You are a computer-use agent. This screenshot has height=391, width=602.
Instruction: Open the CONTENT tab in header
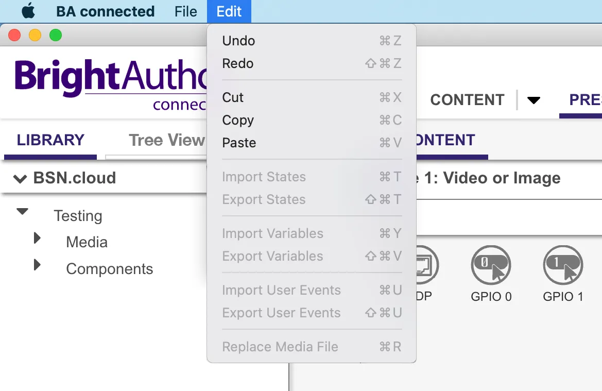coord(467,100)
